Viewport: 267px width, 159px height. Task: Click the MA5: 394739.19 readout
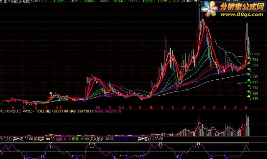tap(82, 111)
